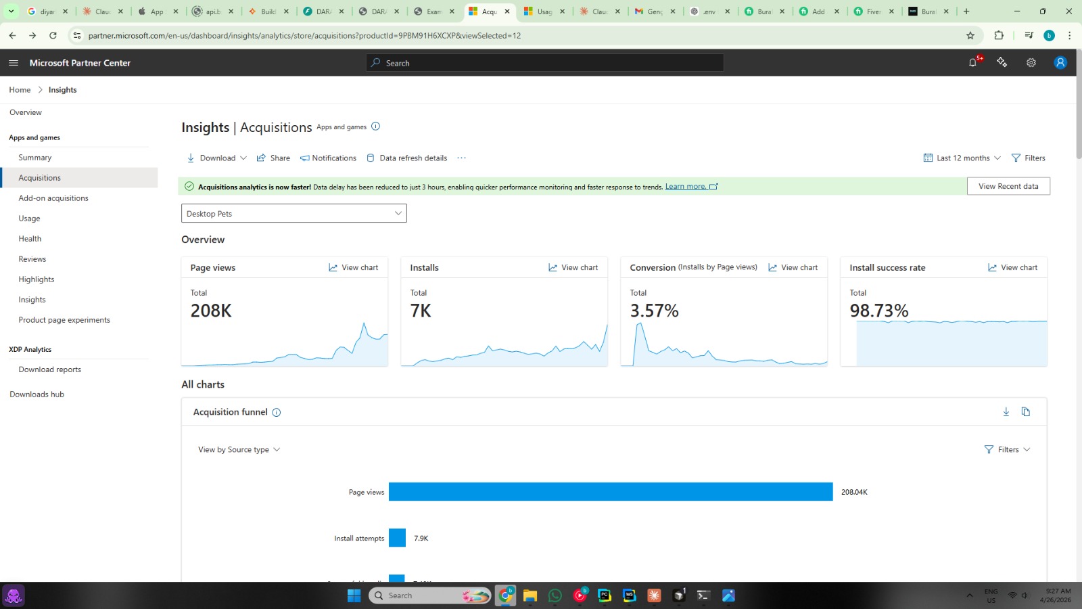Click the Partner Center search box
1082x609 pixels.
click(x=545, y=63)
